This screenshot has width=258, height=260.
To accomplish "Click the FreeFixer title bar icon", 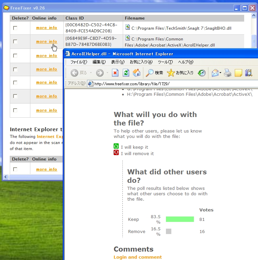I will click(6, 8).
